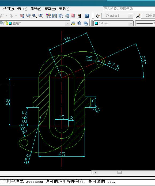Image resolution: width=155 pixels, height=186 pixels.
Task: Click the small circle at lower-left lug
Action: tap(24, 143)
